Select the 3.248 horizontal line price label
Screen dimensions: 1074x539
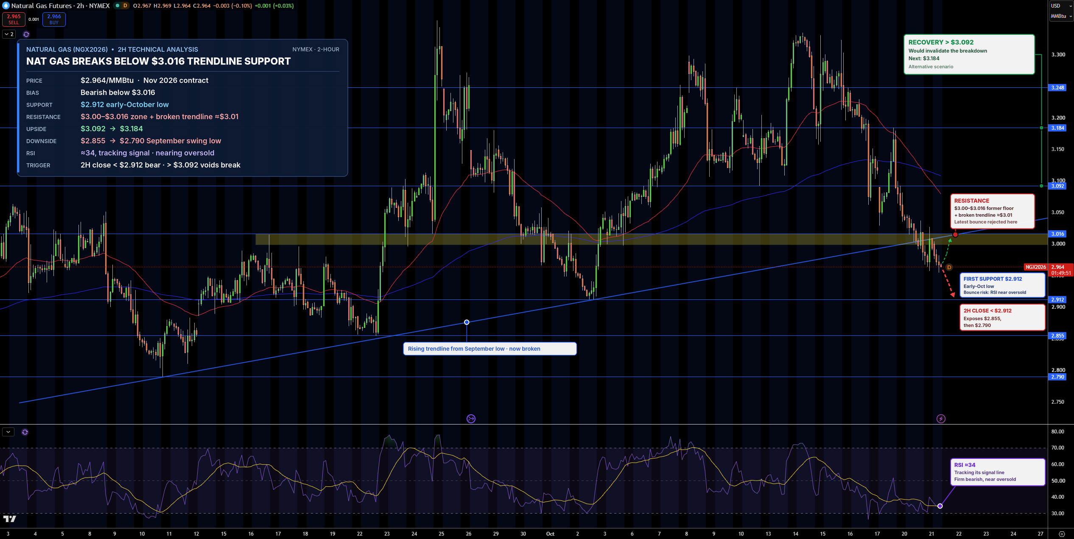coord(1057,88)
